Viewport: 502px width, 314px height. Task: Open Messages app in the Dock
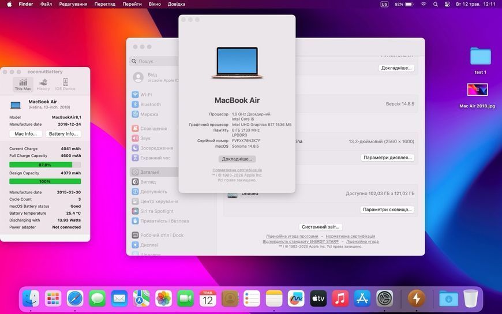(x=98, y=298)
